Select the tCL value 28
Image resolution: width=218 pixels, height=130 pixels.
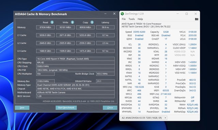[139, 44]
